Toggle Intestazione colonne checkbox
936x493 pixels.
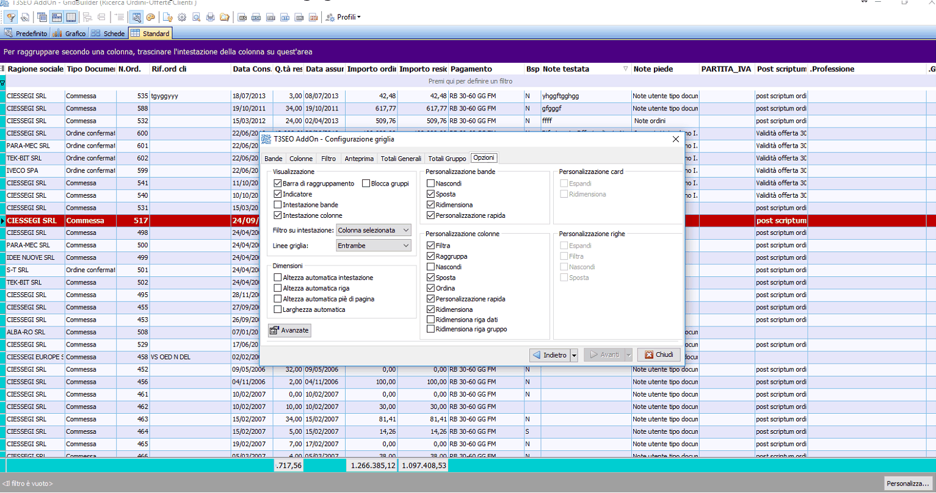click(278, 215)
